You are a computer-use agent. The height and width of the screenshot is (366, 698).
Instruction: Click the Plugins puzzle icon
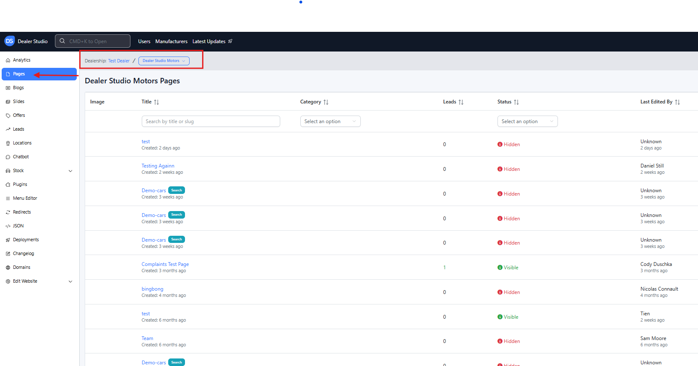[x=8, y=185]
